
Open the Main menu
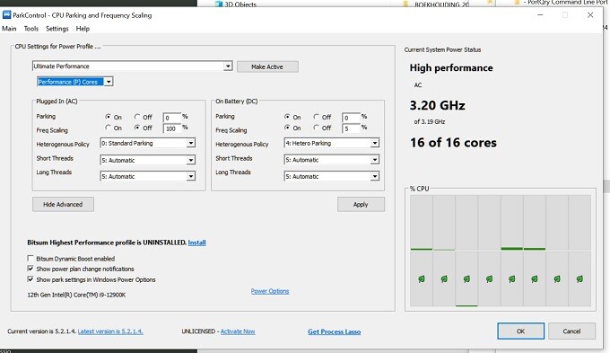9,29
